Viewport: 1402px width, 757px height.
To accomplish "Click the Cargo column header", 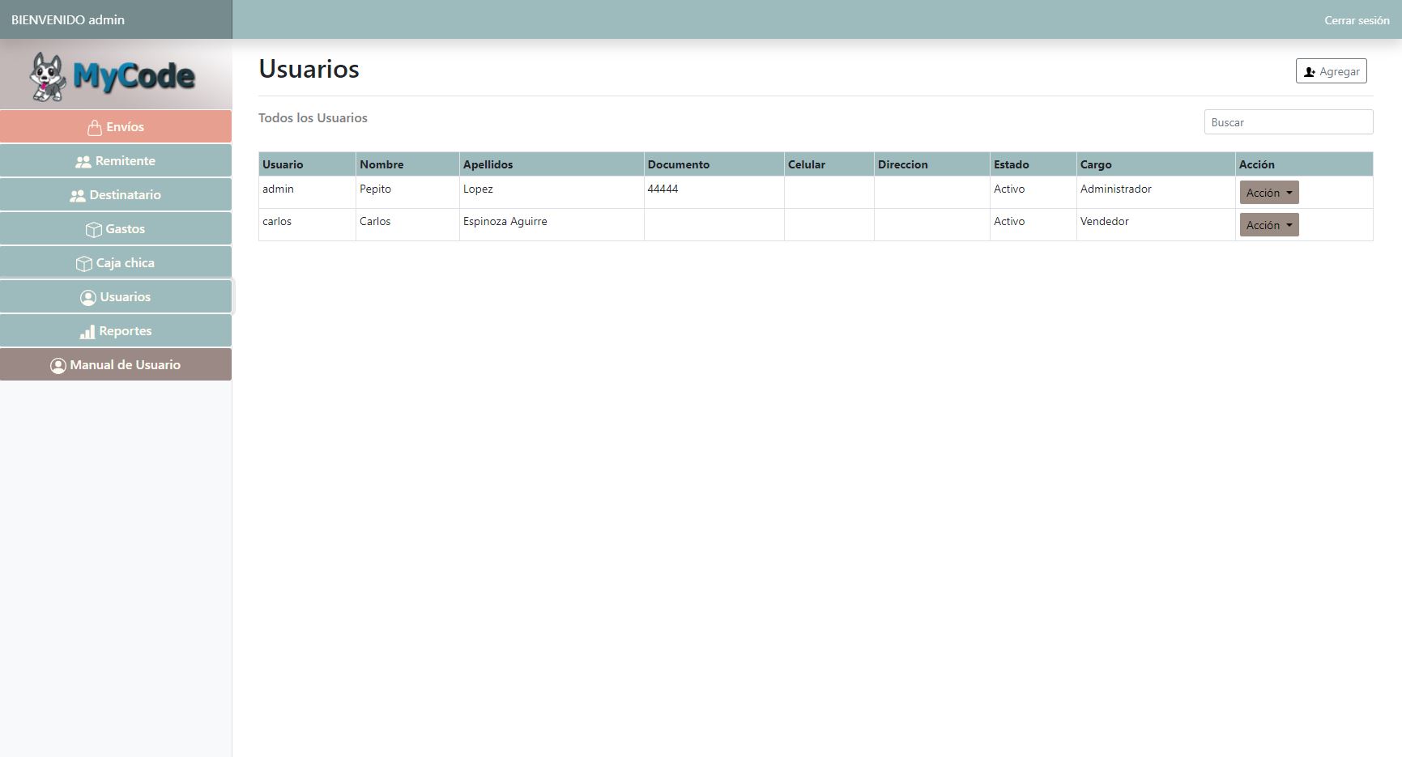I will click(x=1096, y=164).
